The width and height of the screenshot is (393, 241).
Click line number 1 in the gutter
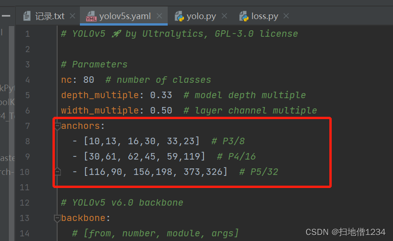27,33
